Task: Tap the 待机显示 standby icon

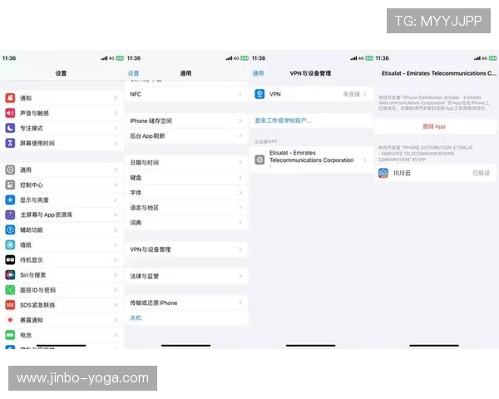Action: point(10,259)
